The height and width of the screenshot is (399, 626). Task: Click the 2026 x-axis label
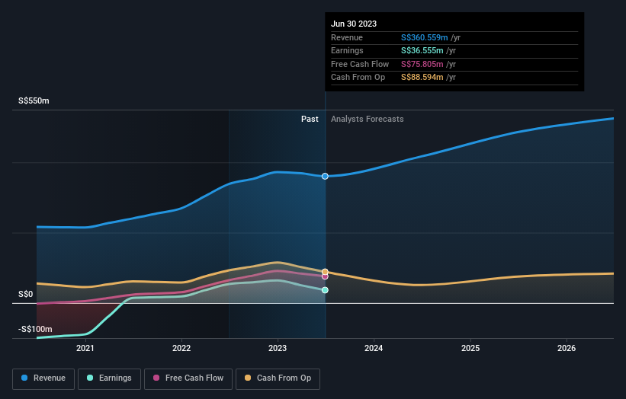point(567,348)
